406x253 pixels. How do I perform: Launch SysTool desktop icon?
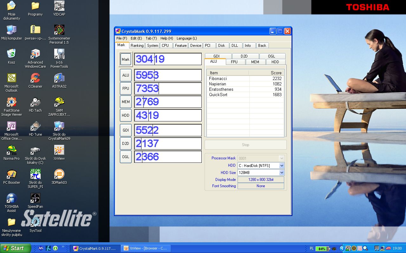point(35,225)
